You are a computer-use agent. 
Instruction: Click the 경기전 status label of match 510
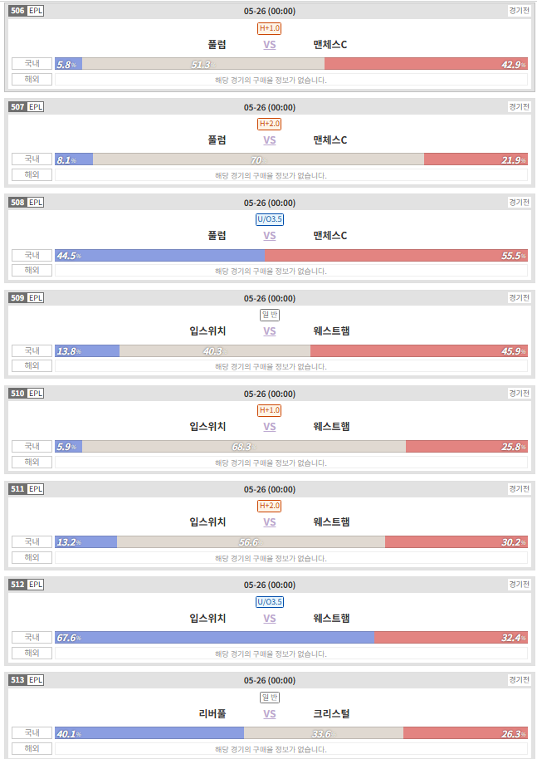tap(519, 393)
